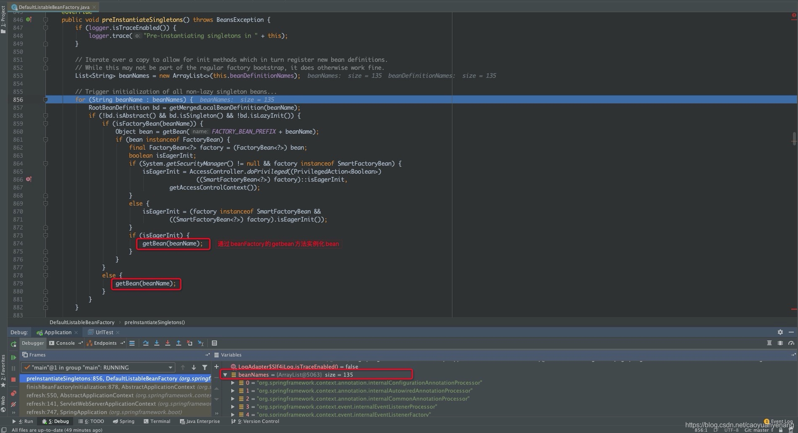This screenshot has width=798, height=433.
Task: Fold the for loop at line 856
Action: pos(45,100)
